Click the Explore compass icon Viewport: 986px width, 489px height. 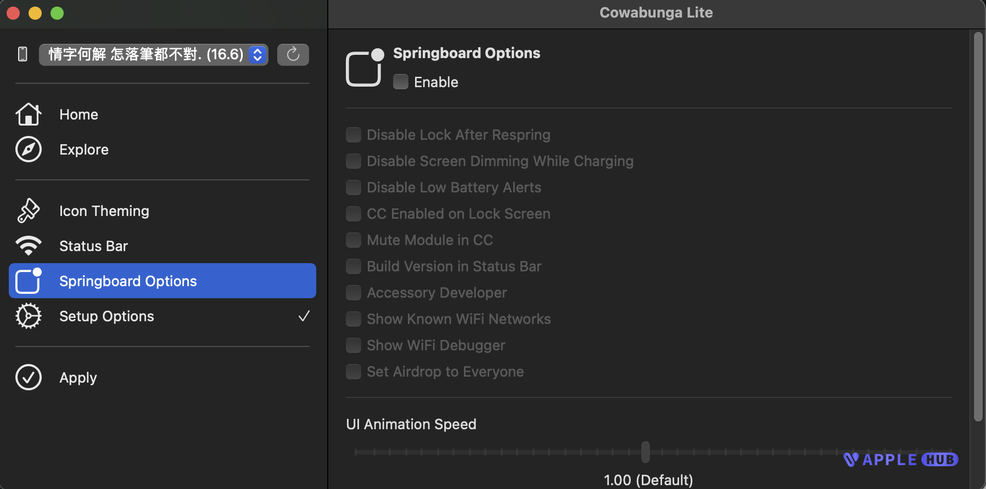point(29,150)
